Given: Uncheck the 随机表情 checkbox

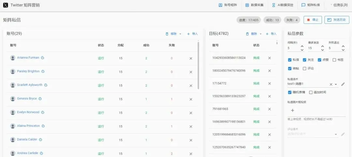Looking at the screenshot, I should pyautogui.click(x=290, y=92).
